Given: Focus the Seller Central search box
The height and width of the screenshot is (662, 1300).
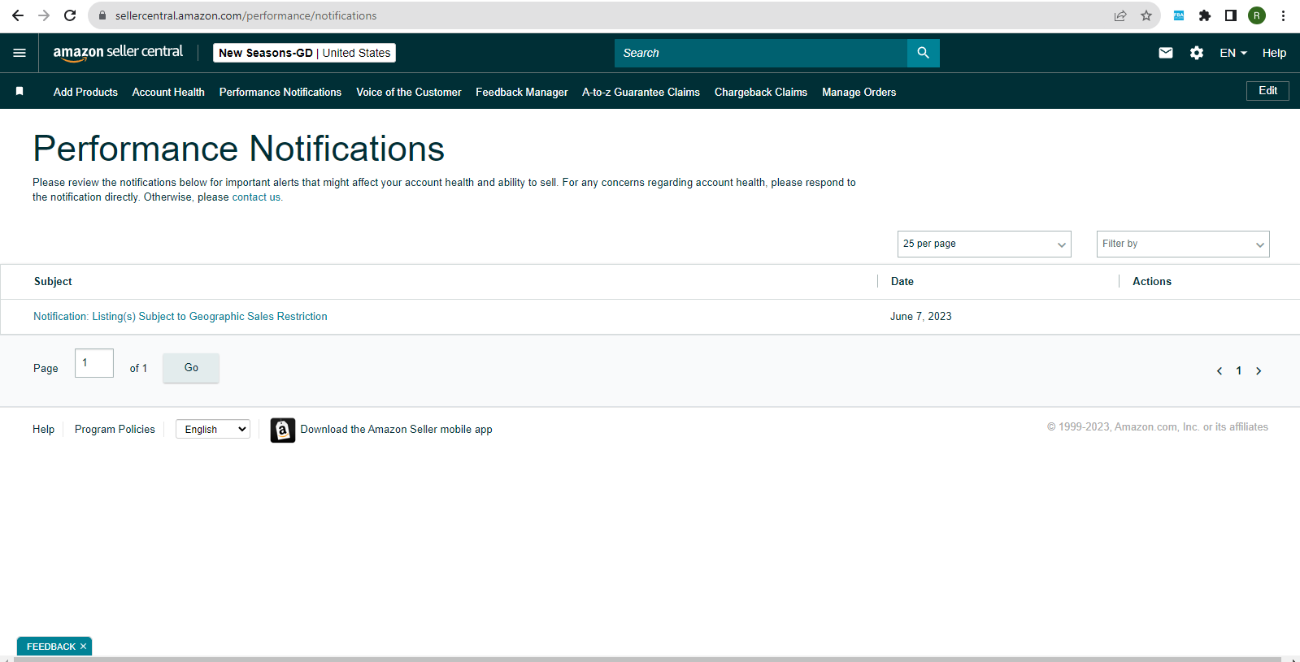Looking at the screenshot, I should point(761,53).
